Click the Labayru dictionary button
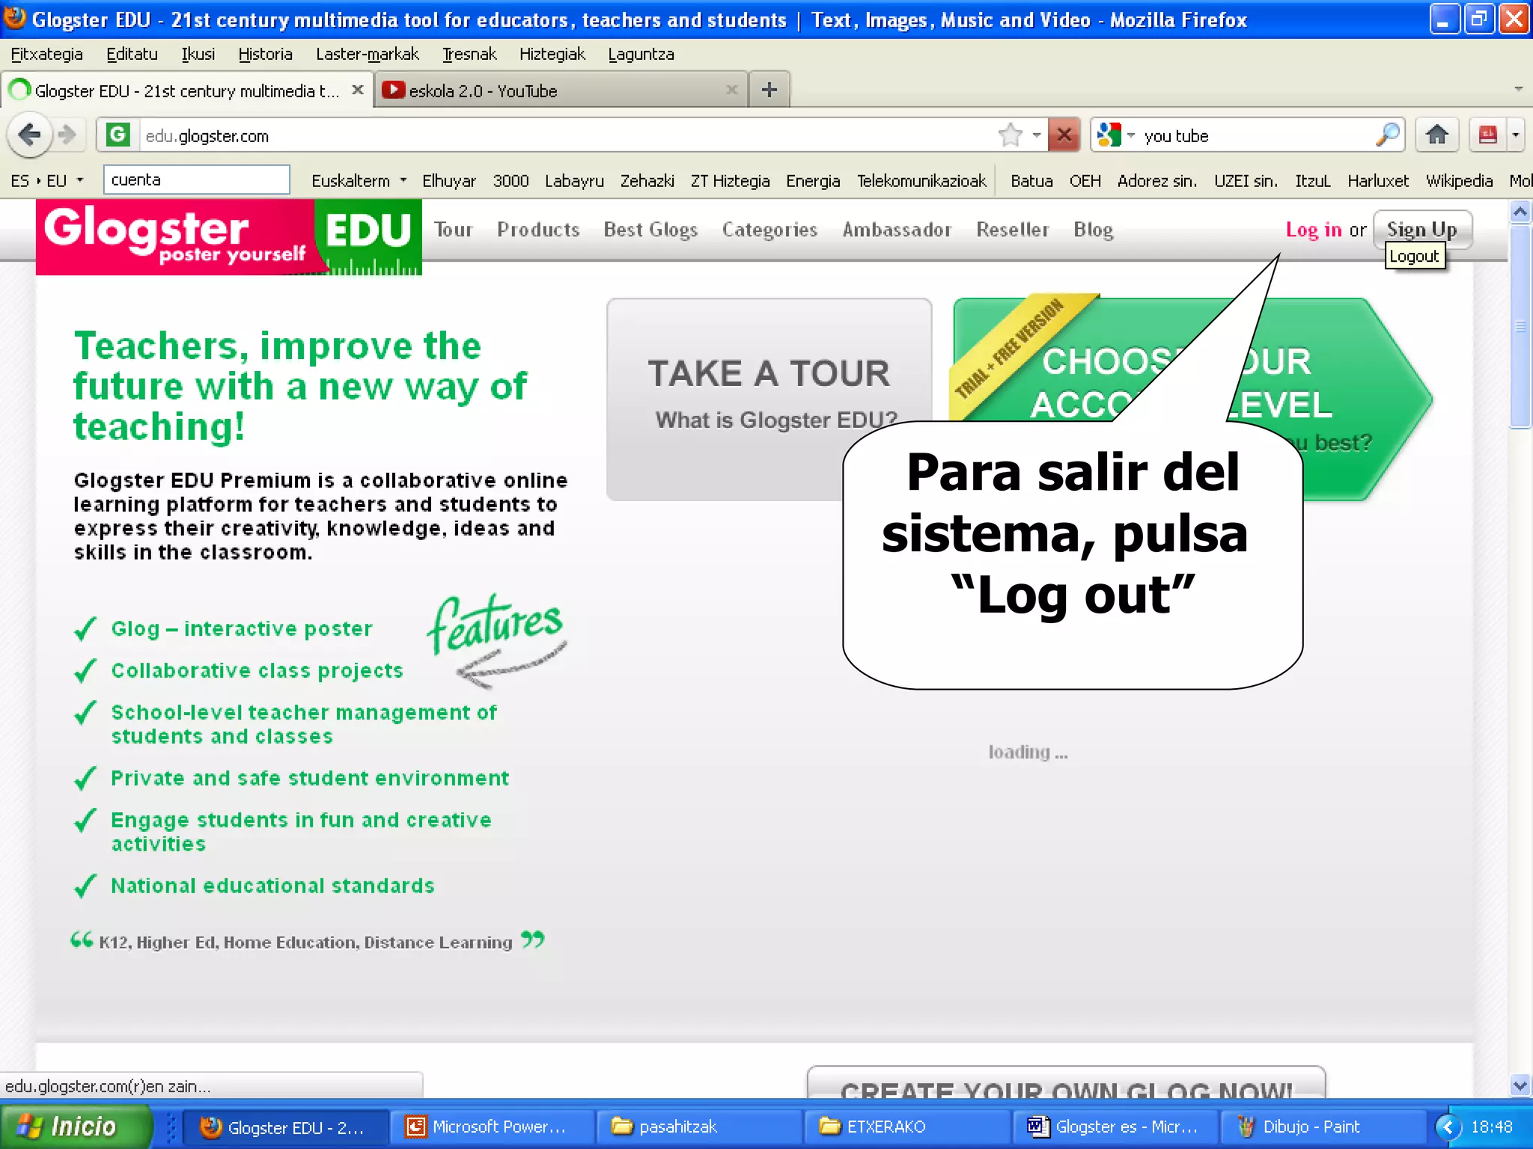This screenshot has width=1533, height=1149. click(574, 180)
